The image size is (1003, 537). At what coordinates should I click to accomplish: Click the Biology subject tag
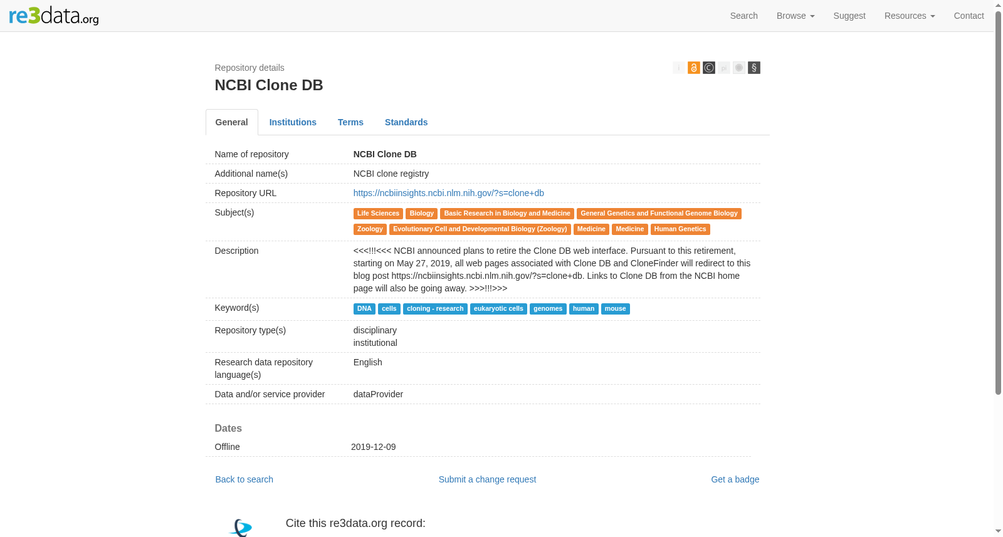click(421, 214)
